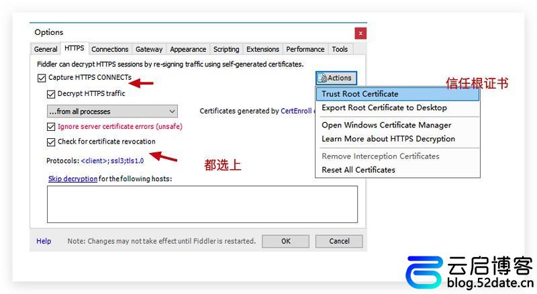Switch to the General tab
The width and height of the screenshot is (537, 294).
[x=46, y=50]
